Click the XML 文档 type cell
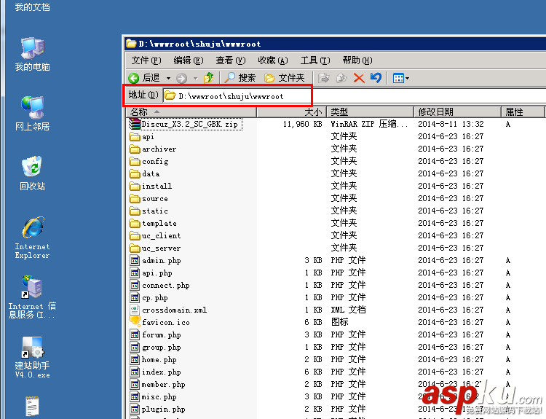This screenshot has height=419, width=546. click(348, 310)
